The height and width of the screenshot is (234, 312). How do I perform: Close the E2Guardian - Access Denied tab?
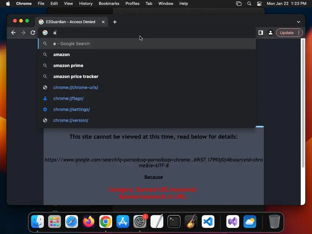pos(103,22)
